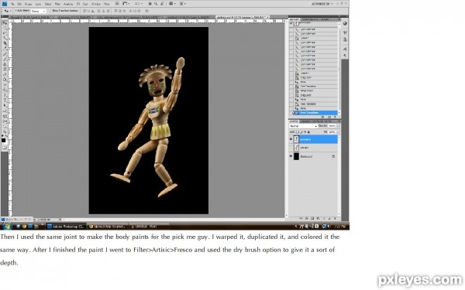The height and width of the screenshot is (290, 465).
Task: Select the Zoom tool in the toolbox
Action: click(5, 131)
